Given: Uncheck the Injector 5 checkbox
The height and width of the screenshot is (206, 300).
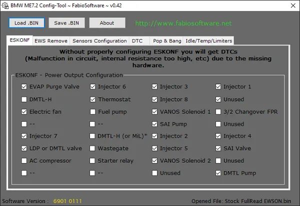Looking at the screenshot, I should [154, 148].
